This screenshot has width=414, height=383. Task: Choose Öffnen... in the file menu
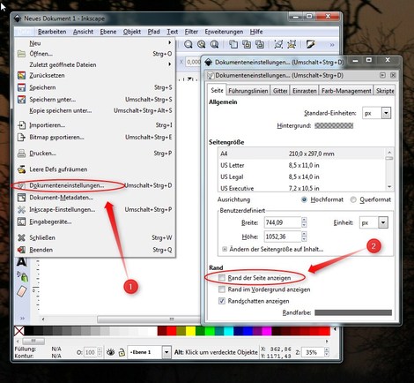[x=94, y=54]
